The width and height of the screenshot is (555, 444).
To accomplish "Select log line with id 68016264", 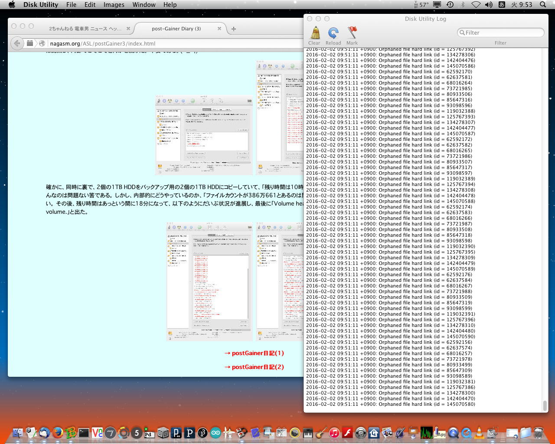I will coord(389,83).
